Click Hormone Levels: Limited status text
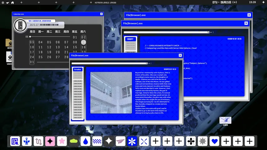The height and width of the screenshot is (150, 267). 106,2
